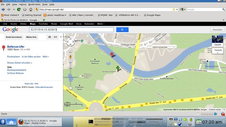
Task: Click the Problem melden link
Action: coord(215,110)
